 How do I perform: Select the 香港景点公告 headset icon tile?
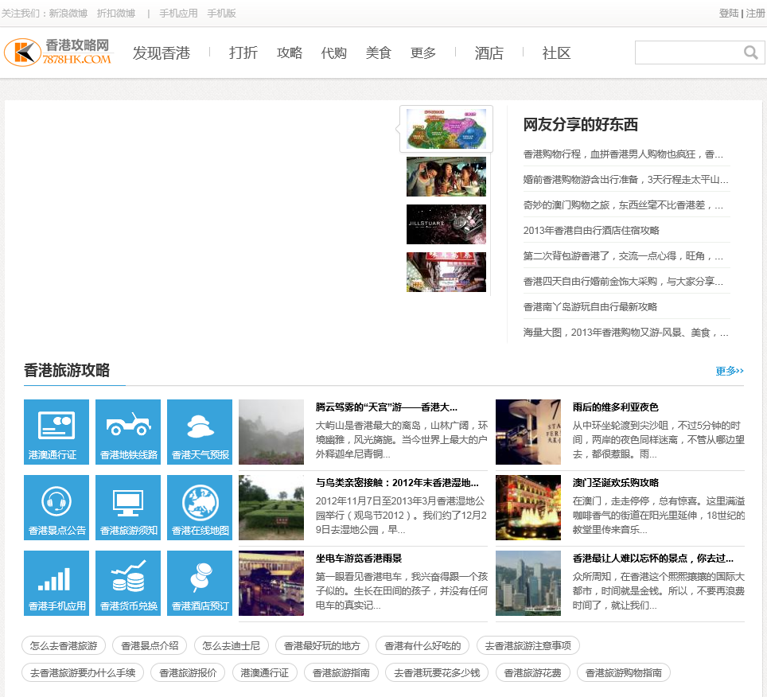click(x=56, y=508)
